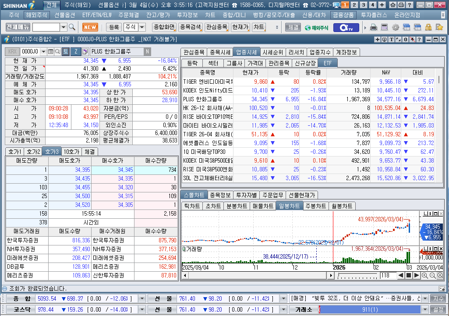Switch to the 관심종목 tab
449x316 pixels.
(194, 52)
